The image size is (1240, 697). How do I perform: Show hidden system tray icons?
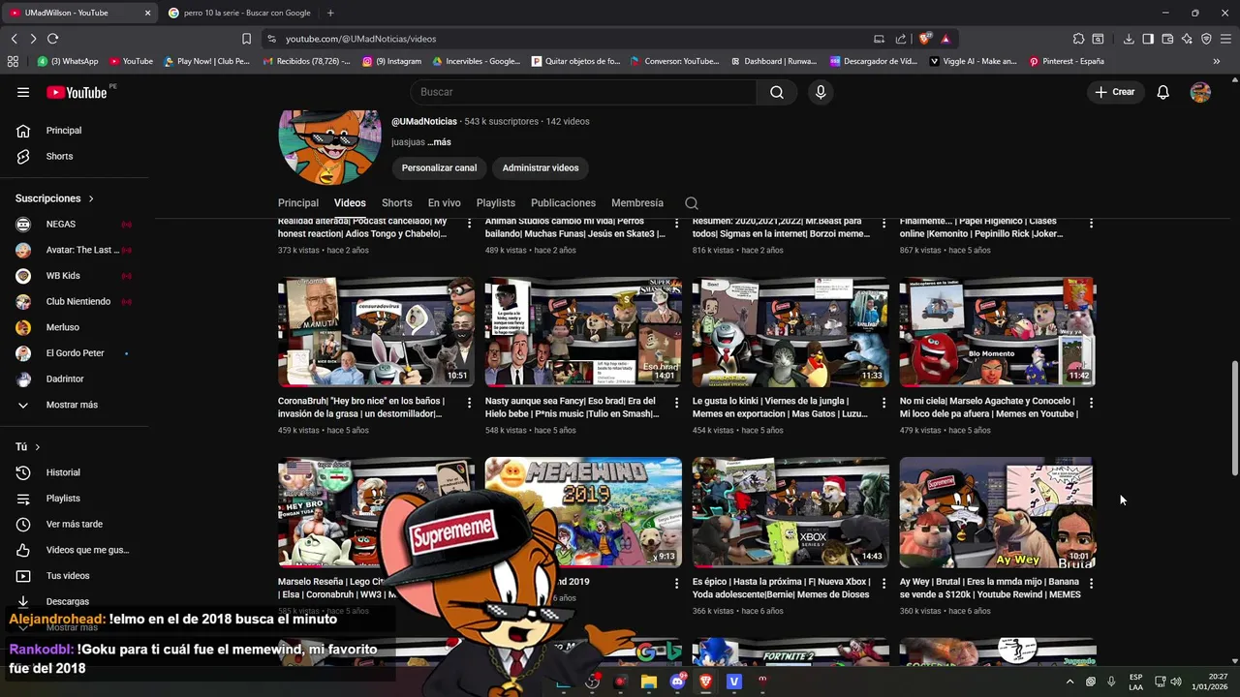pyautogui.click(x=1069, y=682)
